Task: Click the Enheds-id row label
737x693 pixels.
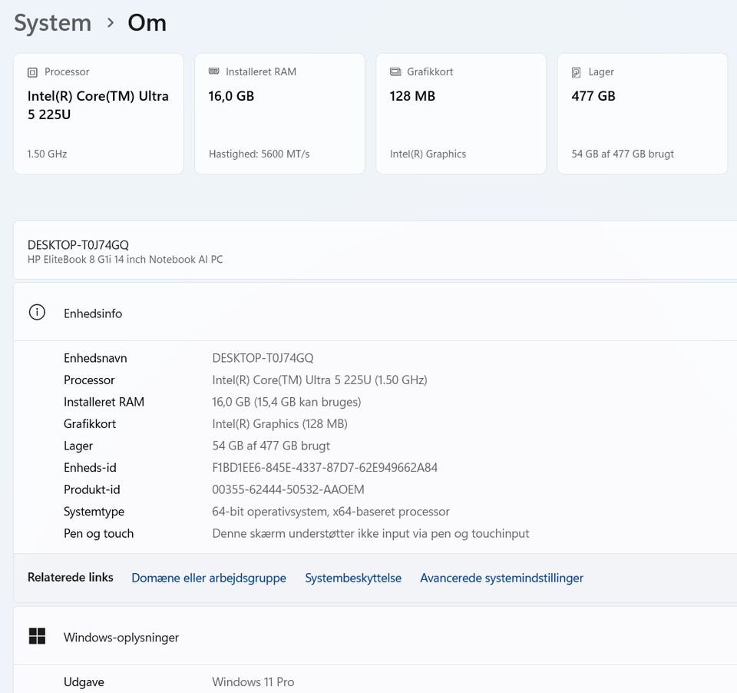Action: pyautogui.click(x=91, y=467)
